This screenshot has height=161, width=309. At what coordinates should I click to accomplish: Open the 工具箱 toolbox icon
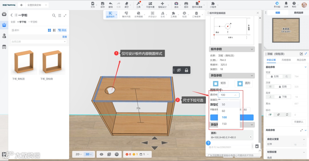173,15
